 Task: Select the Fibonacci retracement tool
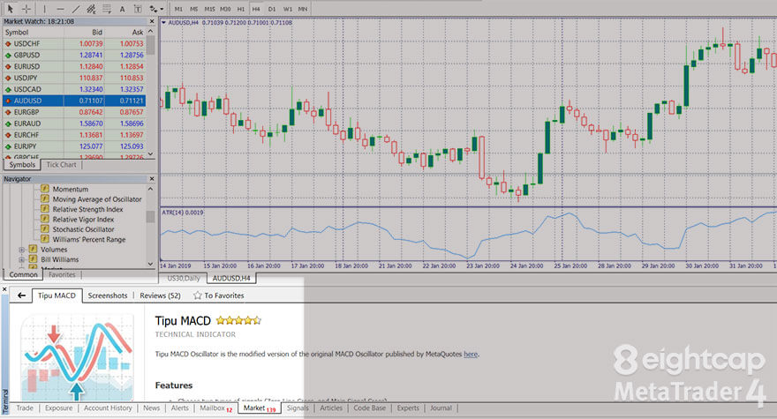(107, 9)
